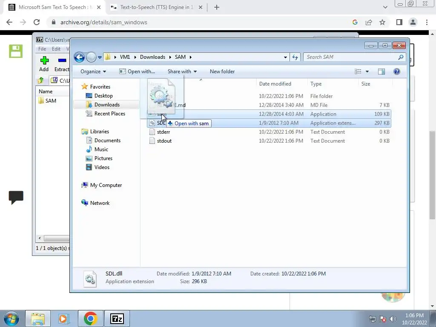Screen dimensions: 436x327
Task: Click the Open with... toolbar button
Action: pos(137,72)
